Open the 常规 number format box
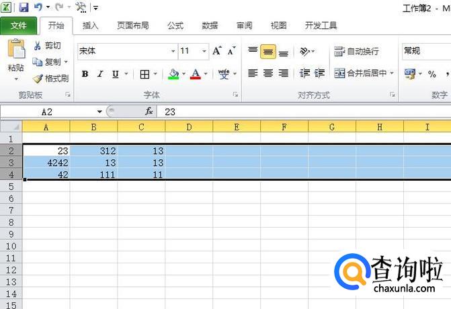The width and height of the screenshot is (451, 309). [427, 51]
